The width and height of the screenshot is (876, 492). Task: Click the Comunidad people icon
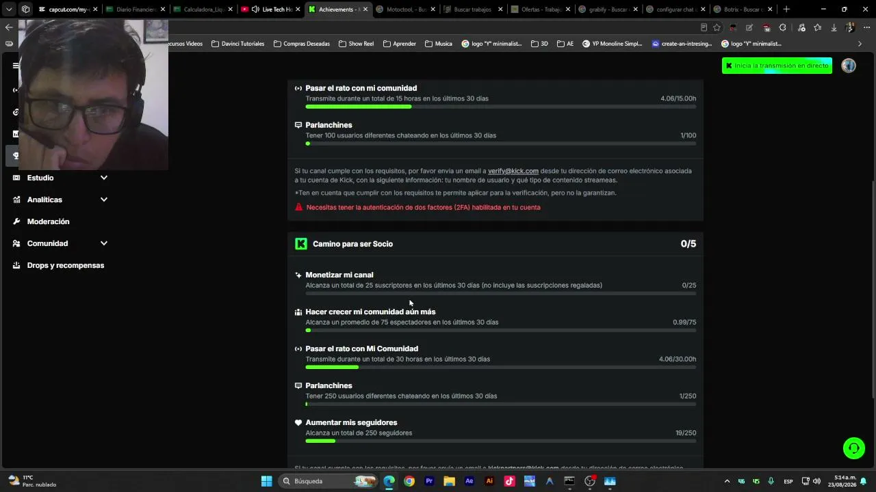click(x=16, y=243)
